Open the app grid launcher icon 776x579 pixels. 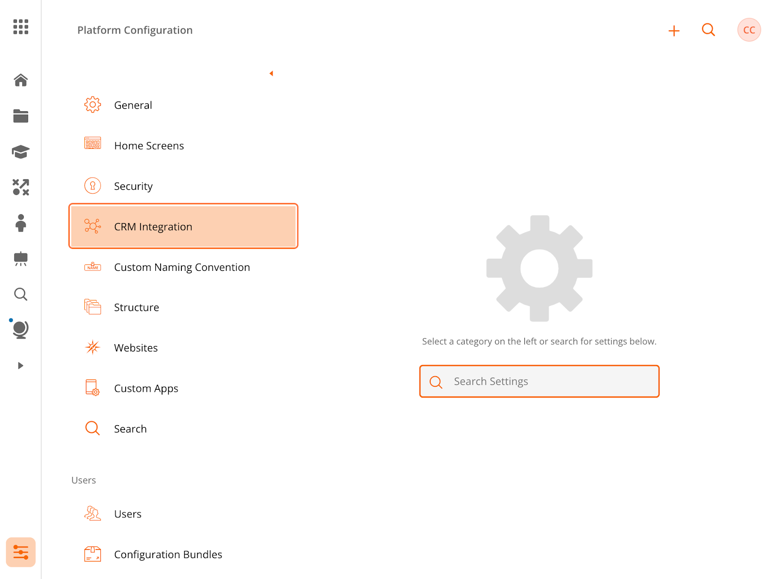(x=21, y=27)
